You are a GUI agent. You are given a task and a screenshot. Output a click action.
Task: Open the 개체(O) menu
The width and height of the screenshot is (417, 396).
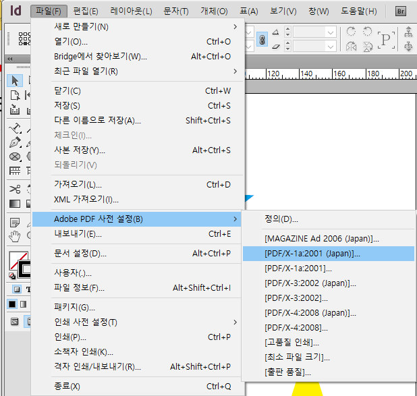(214, 11)
